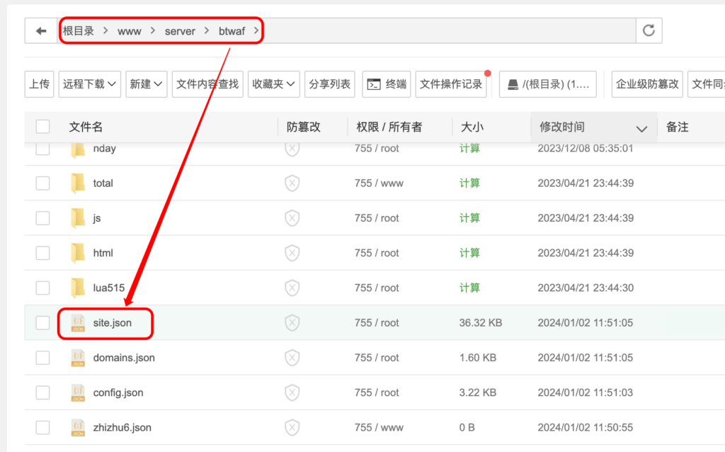Navigate to btwaf in breadcrumb
725x452 pixels.
click(x=232, y=31)
